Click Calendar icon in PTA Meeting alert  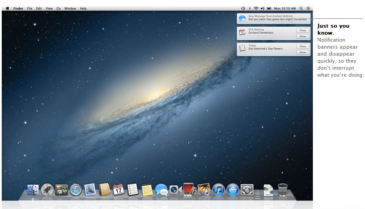coord(242,32)
